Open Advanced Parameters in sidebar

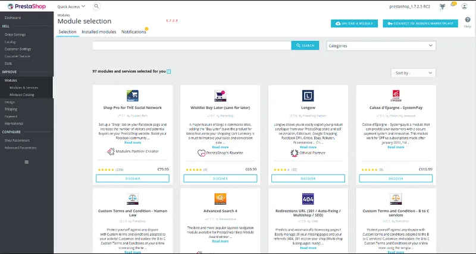point(20,148)
